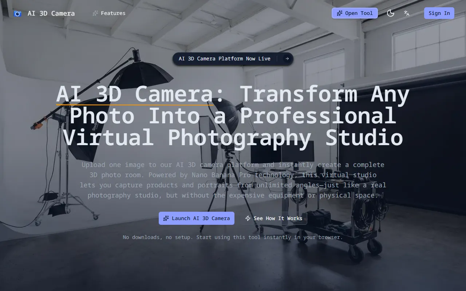Click the arrow icon in announcement pill
The width and height of the screenshot is (466, 291).
pos(287,59)
